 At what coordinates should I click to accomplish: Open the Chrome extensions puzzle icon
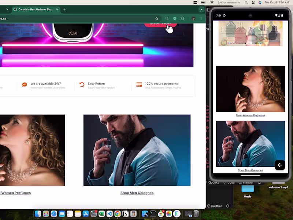coord(182,18)
